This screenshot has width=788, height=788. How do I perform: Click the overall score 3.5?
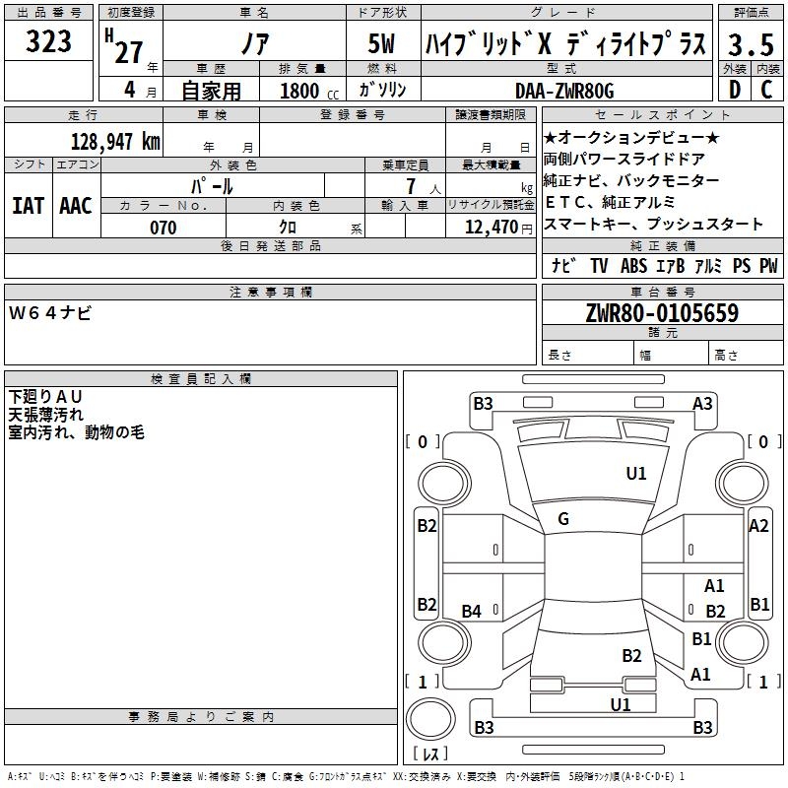tap(751, 44)
